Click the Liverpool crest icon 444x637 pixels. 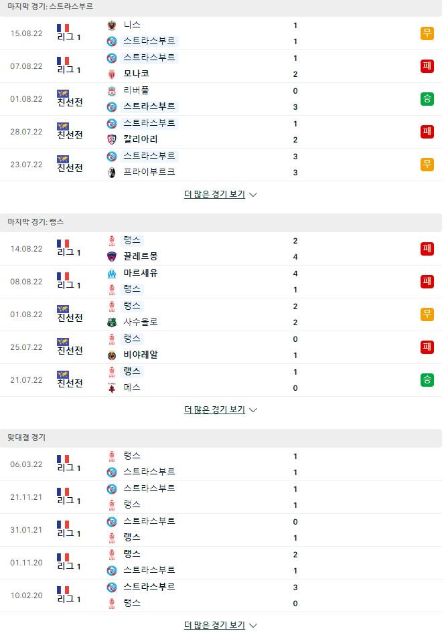point(111,90)
